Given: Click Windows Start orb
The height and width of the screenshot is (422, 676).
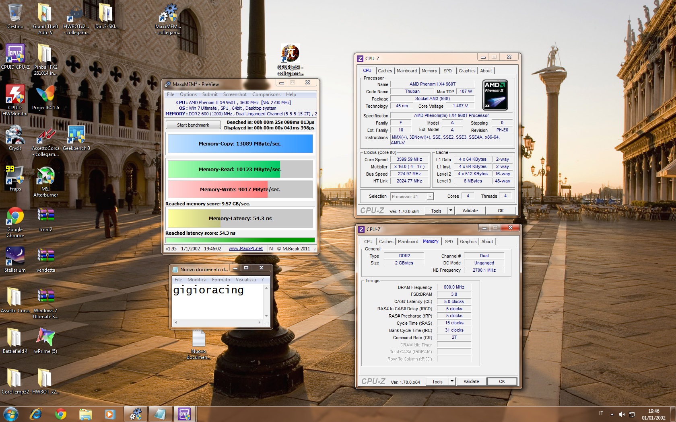Looking at the screenshot, I should (x=11, y=414).
